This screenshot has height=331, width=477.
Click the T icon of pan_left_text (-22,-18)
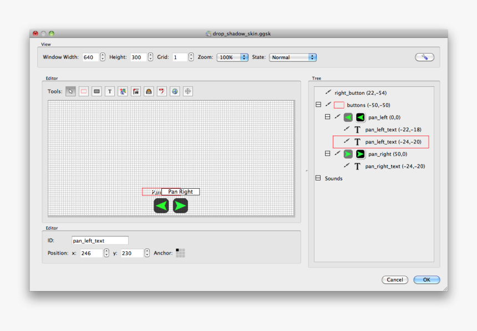(357, 130)
